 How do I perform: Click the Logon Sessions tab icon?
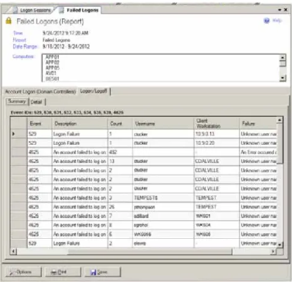coord(15,10)
